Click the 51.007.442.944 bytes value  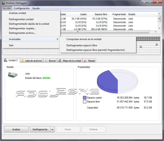124,102
